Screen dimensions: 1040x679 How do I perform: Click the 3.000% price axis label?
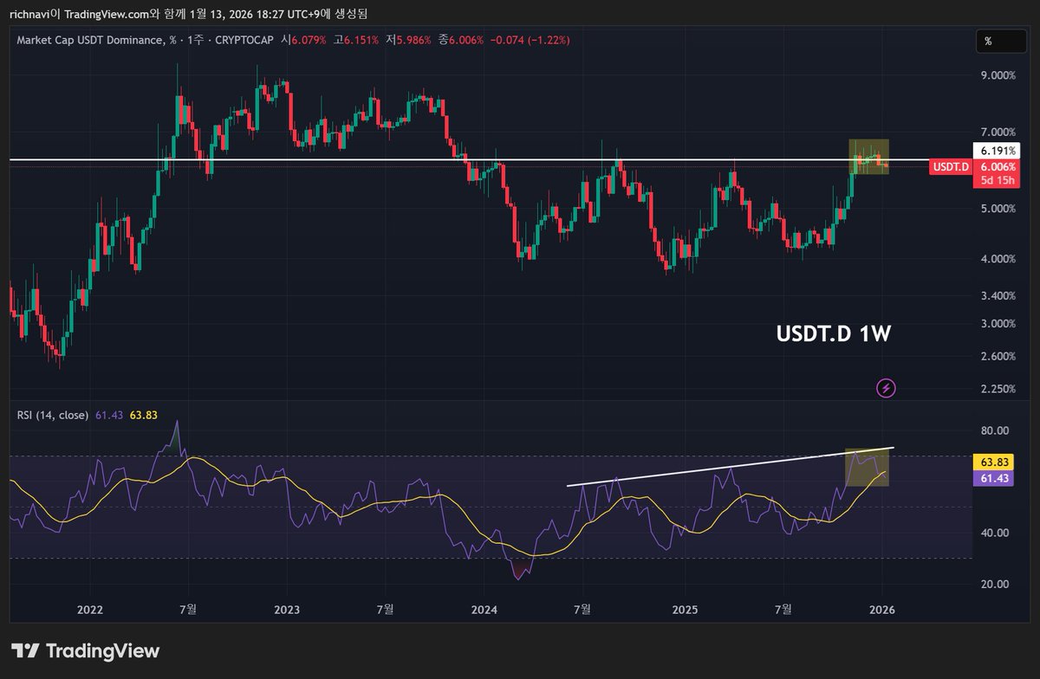click(x=997, y=324)
